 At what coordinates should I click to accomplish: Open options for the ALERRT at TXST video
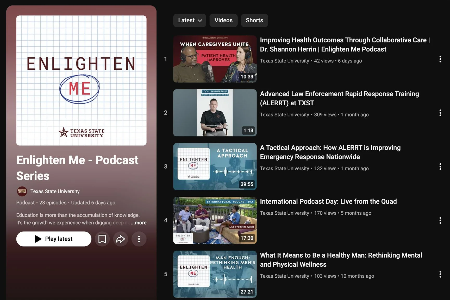440,113
